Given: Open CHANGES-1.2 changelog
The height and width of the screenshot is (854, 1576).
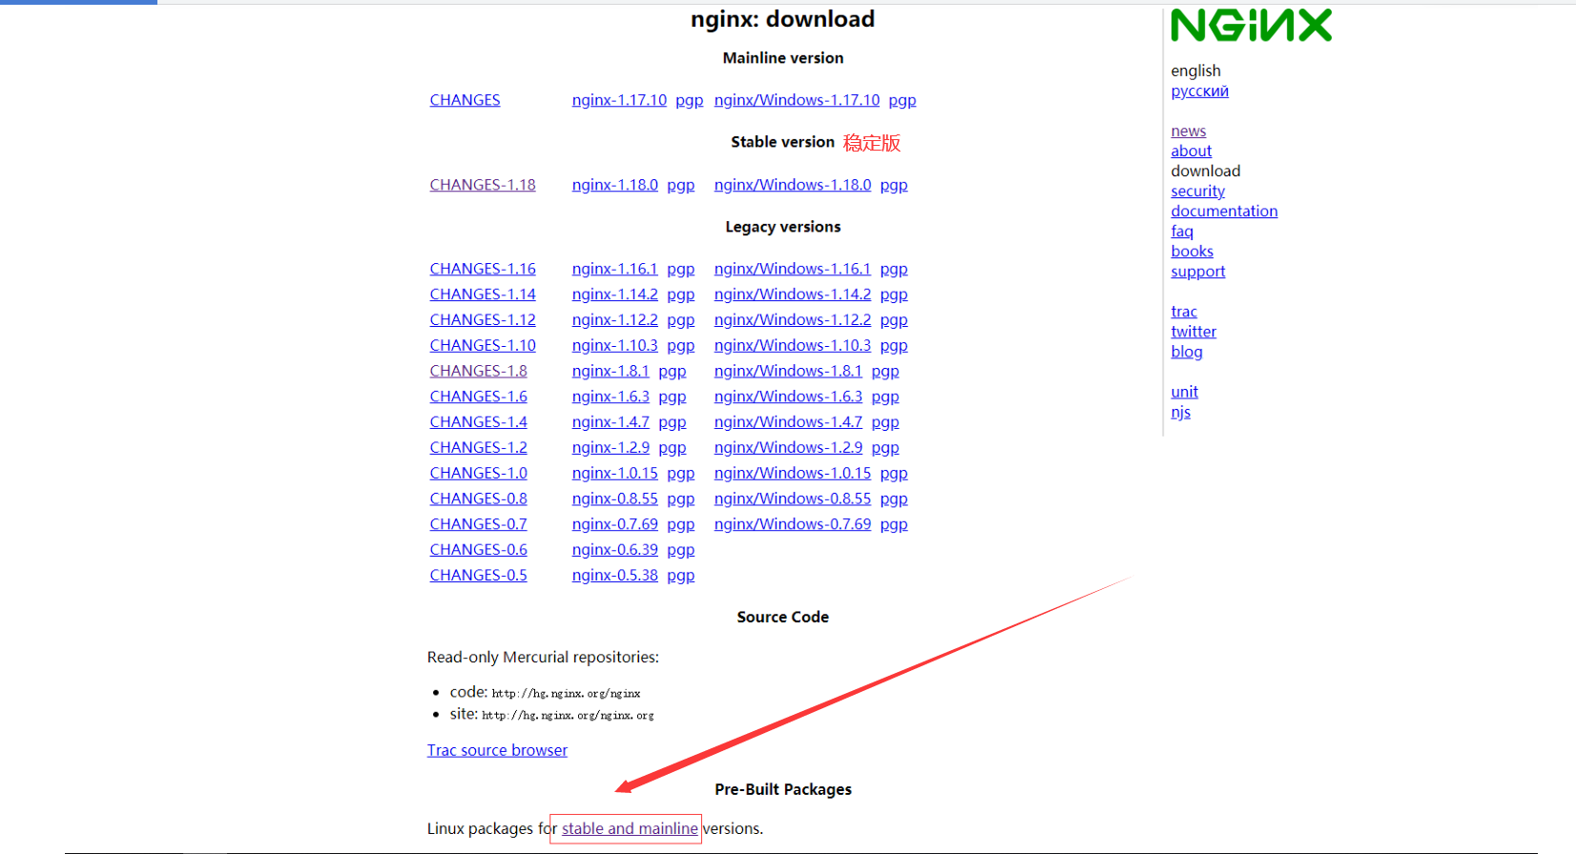Looking at the screenshot, I should point(478,448).
